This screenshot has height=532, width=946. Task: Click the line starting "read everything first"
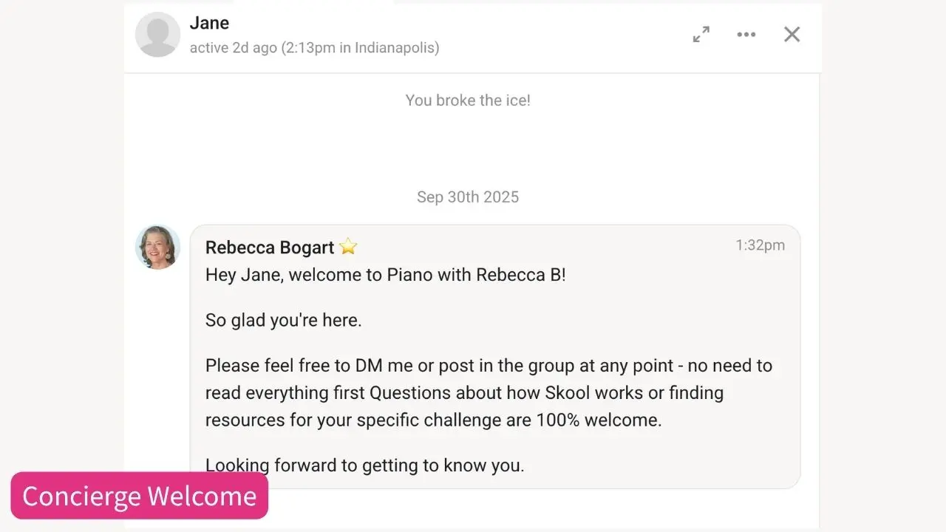tap(464, 392)
